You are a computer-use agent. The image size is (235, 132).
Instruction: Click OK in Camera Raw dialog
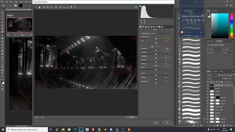pyautogui.click(x=167, y=122)
